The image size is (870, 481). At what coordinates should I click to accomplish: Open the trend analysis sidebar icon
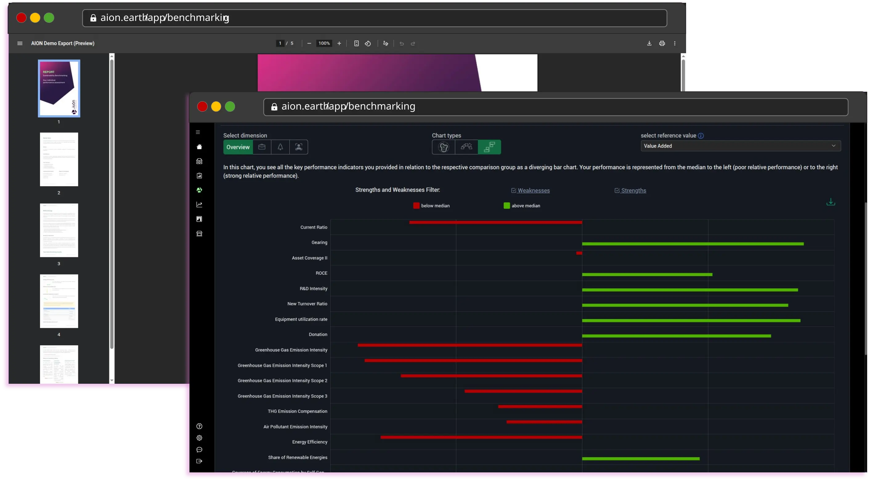point(199,204)
